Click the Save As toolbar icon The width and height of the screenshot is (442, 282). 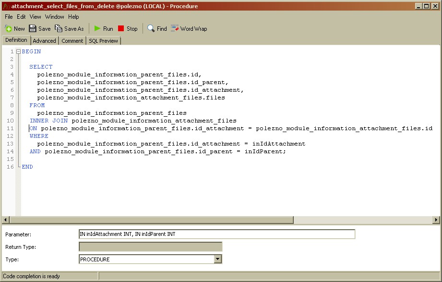click(59, 28)
